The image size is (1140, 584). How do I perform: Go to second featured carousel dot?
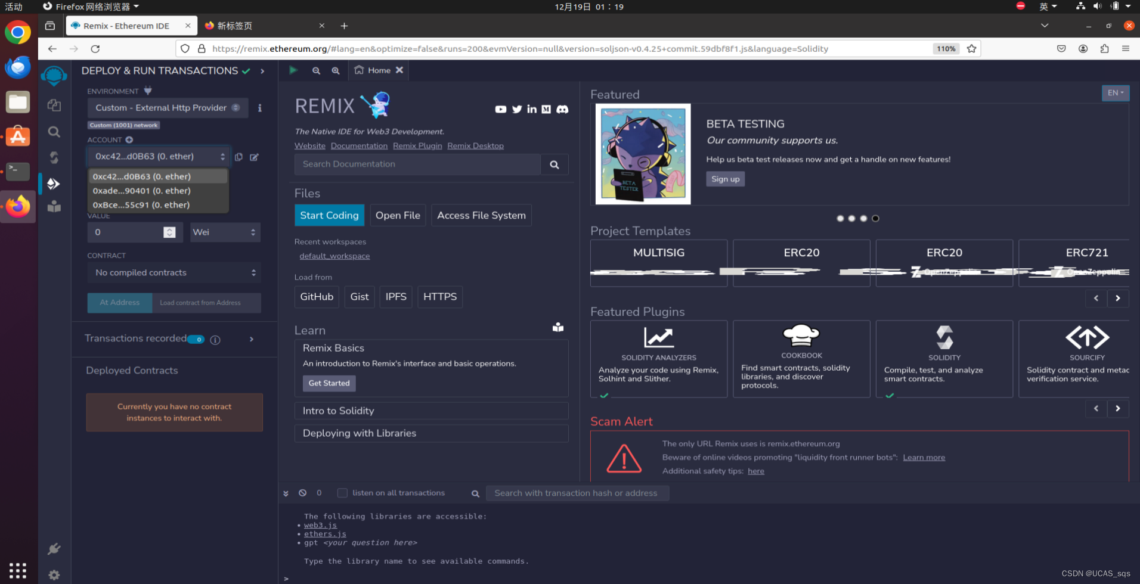pos(852,219)
